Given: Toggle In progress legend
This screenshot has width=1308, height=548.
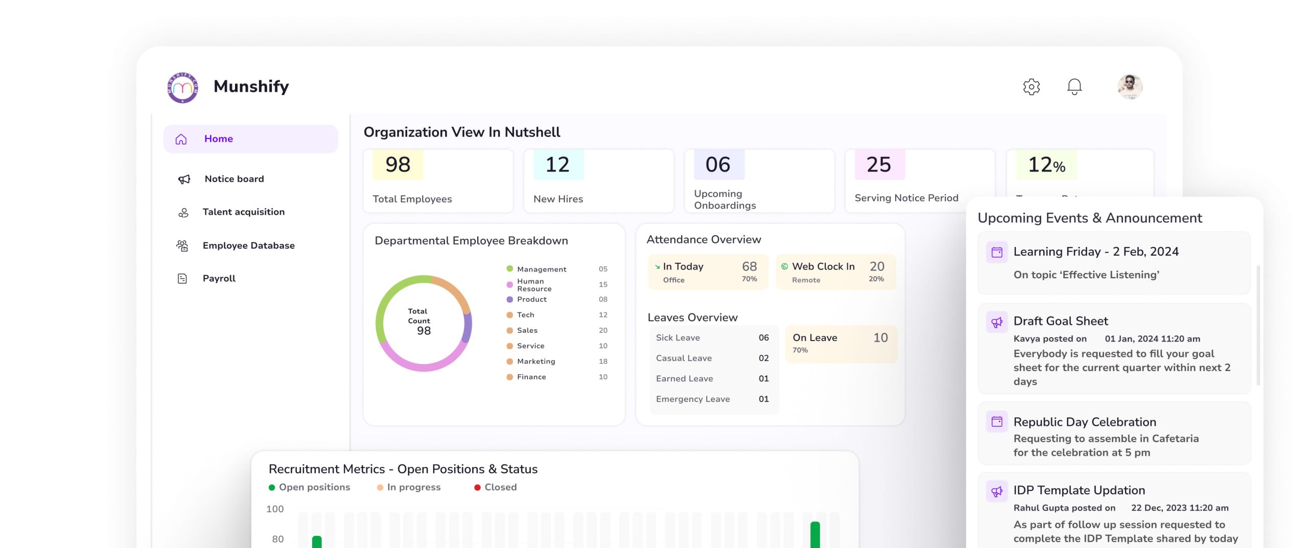Looking at the screenshot, I should [x=409, y=488].
